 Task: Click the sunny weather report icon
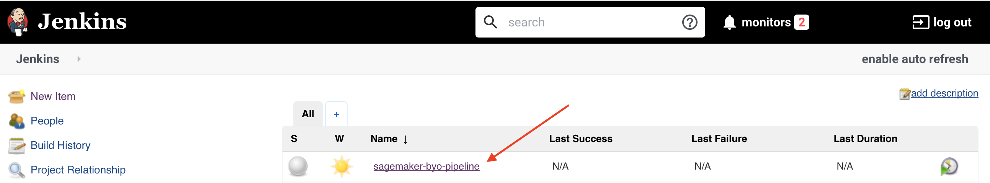pyautogui.click(x=341, y=167)
